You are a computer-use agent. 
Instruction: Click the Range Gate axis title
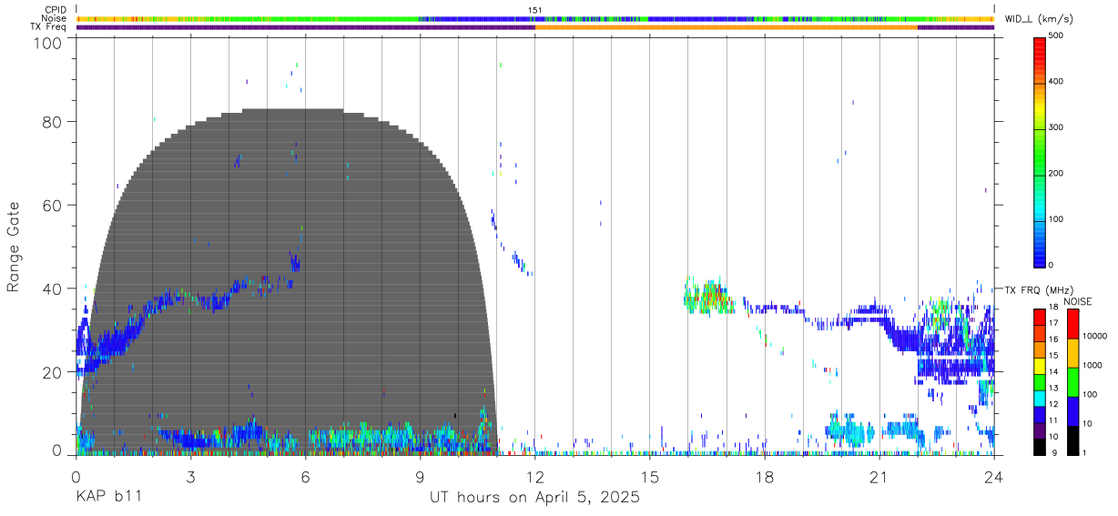[x=14, y=246]
